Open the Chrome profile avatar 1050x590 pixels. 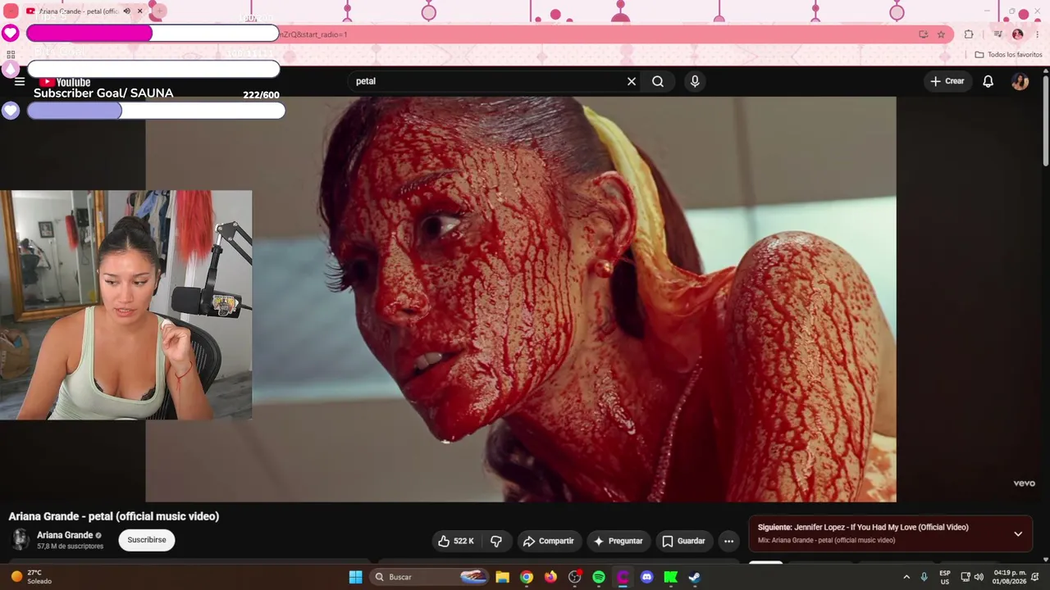[x=1018, y=34]
